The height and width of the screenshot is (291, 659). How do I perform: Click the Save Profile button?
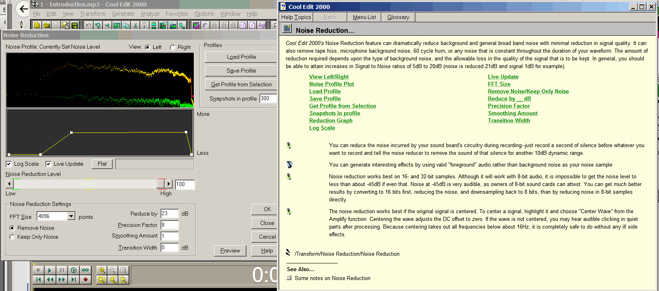[x=241, y=71]
